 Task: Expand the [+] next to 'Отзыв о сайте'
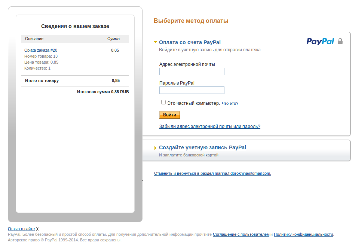click(38, 229)
